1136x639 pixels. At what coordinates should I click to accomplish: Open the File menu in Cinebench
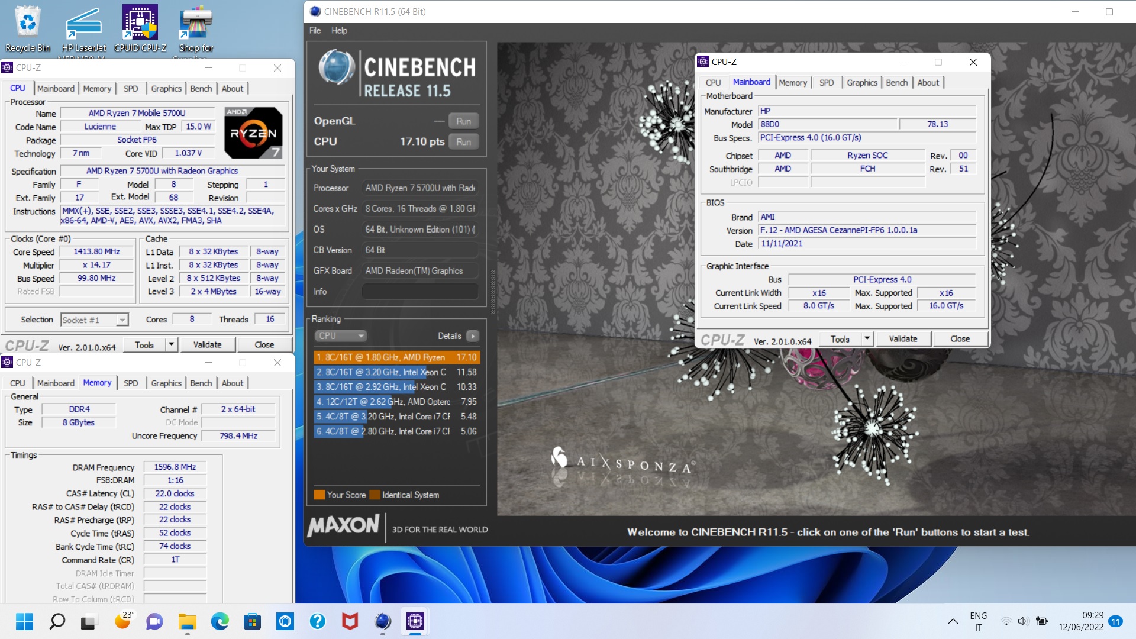coord(315,30)
